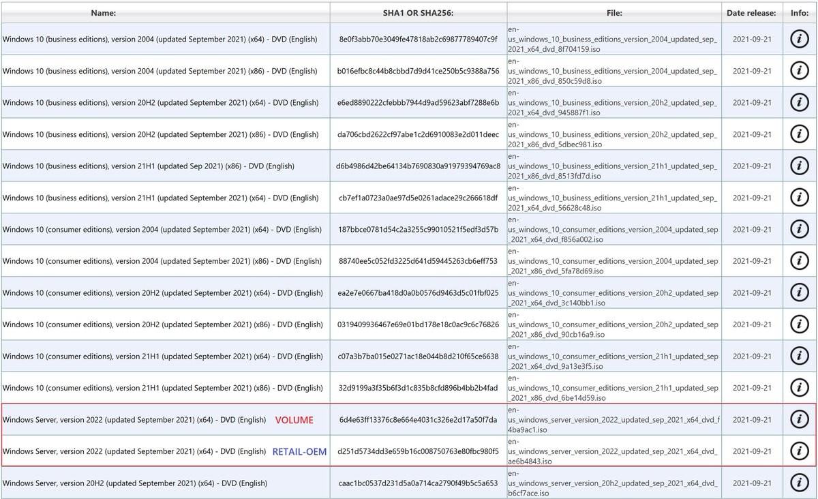Open info for business editions 21H1 x64 row

(798, 198)
